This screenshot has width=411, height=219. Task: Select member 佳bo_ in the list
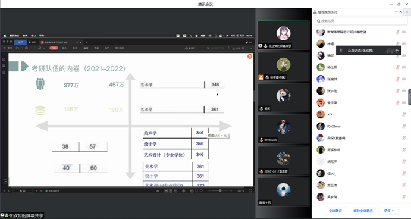362,173
